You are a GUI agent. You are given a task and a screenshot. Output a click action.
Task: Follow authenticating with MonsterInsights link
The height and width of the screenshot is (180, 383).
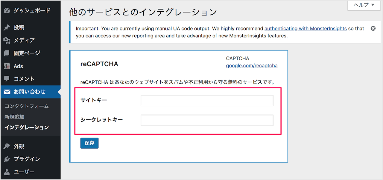coord(306,29)
